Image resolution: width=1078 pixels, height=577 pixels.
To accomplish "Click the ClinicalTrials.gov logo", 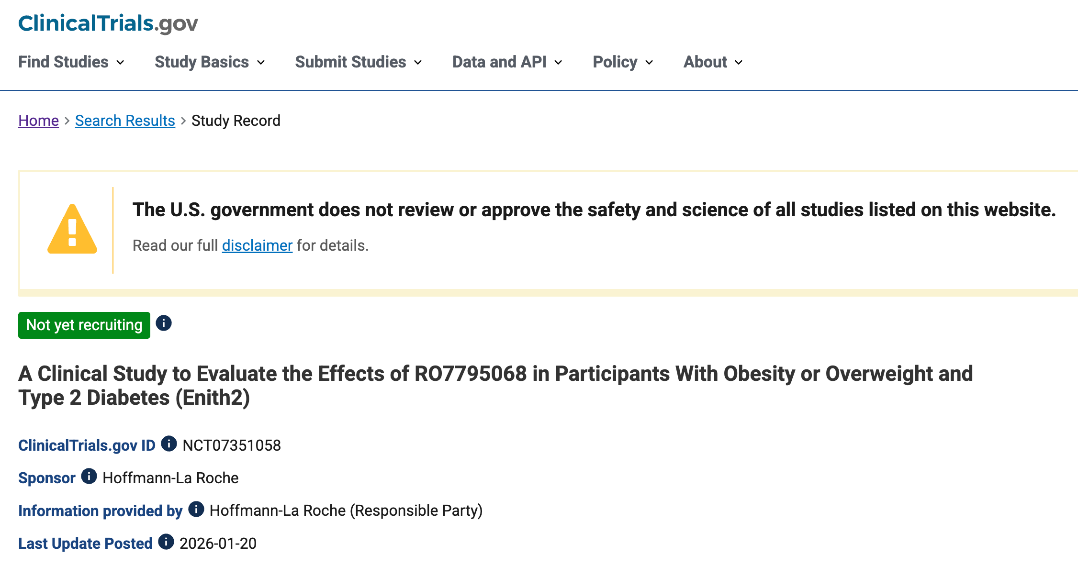I will [108, 23].
